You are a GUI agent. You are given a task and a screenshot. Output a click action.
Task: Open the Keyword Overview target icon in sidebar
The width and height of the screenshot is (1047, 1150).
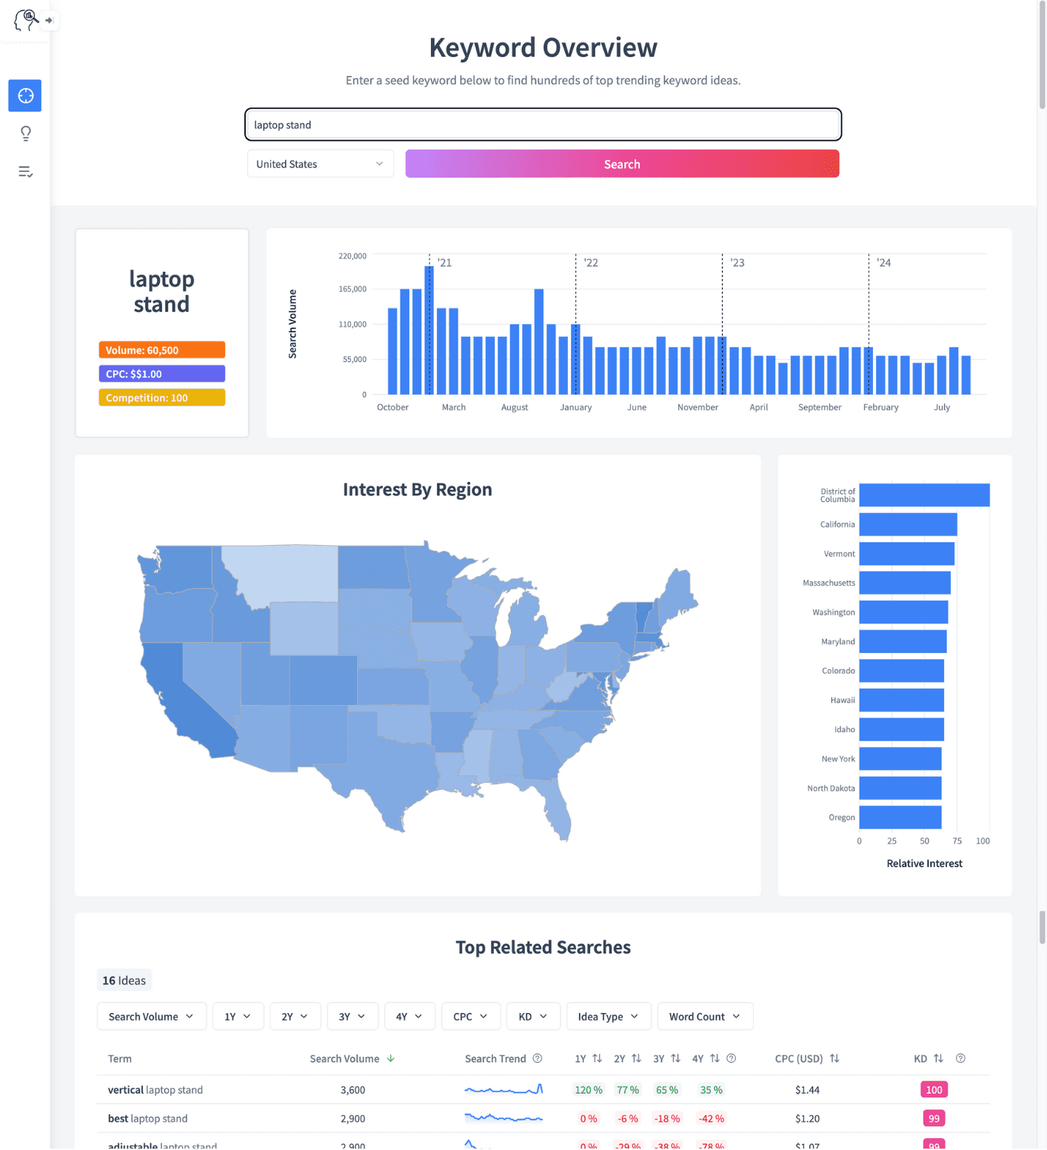pos(25,96)
